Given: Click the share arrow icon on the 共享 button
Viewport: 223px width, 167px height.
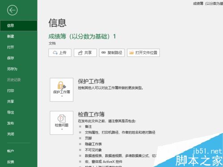Looking at the screenshot, I should tap(80, 53).
